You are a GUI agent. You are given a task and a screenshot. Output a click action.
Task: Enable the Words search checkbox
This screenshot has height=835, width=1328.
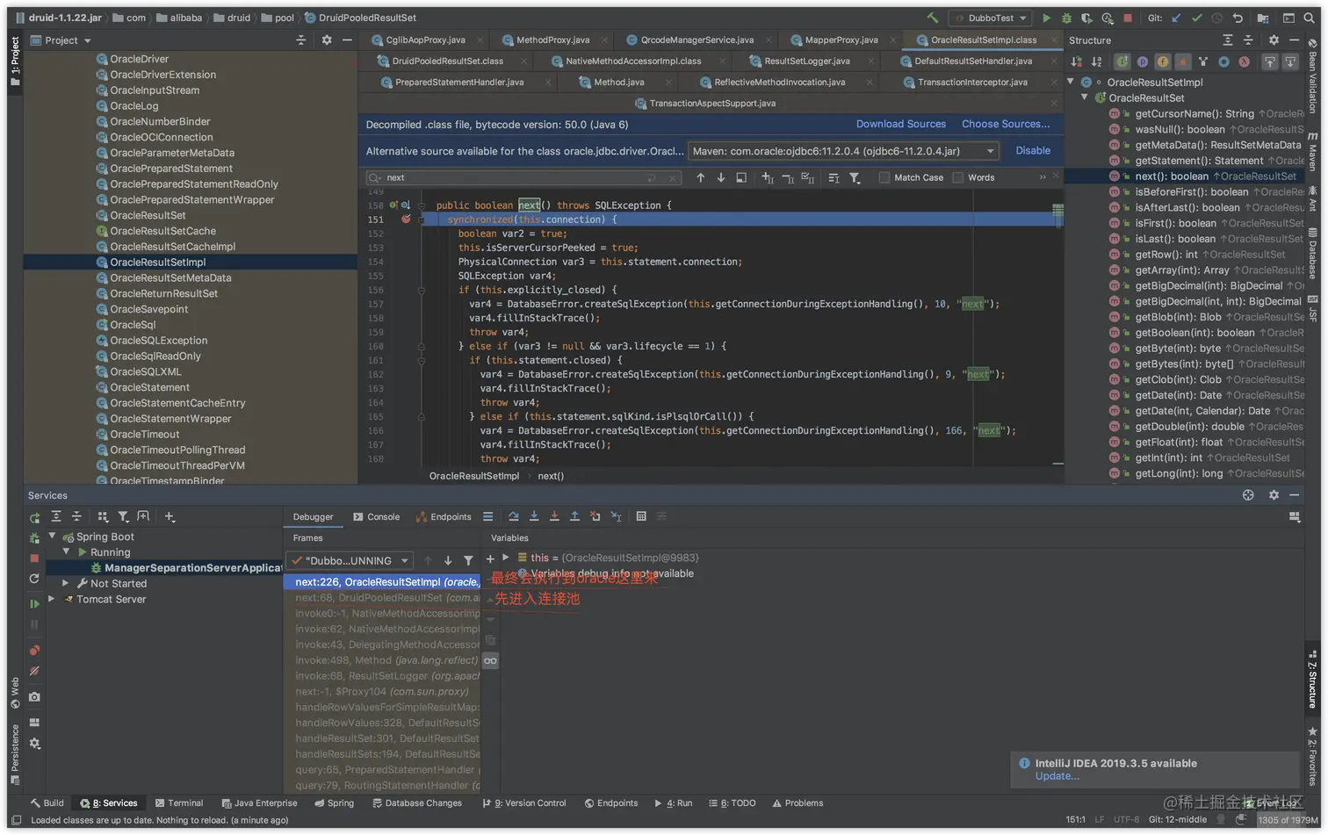click(x=958, y=177)
